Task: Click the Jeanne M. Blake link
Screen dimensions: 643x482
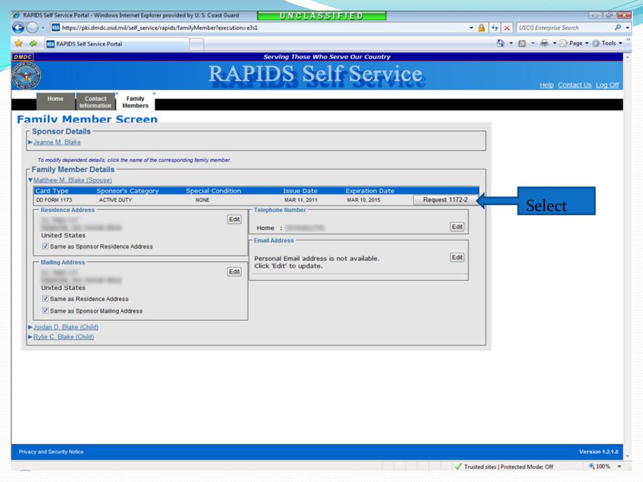Action: coord(57,142)
